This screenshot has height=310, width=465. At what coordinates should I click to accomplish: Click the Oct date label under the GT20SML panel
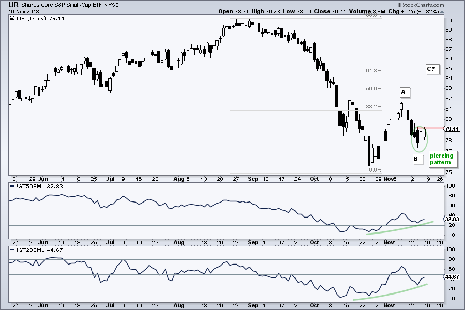click(314, 305)
